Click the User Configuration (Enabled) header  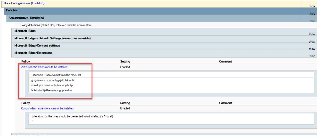24,3
